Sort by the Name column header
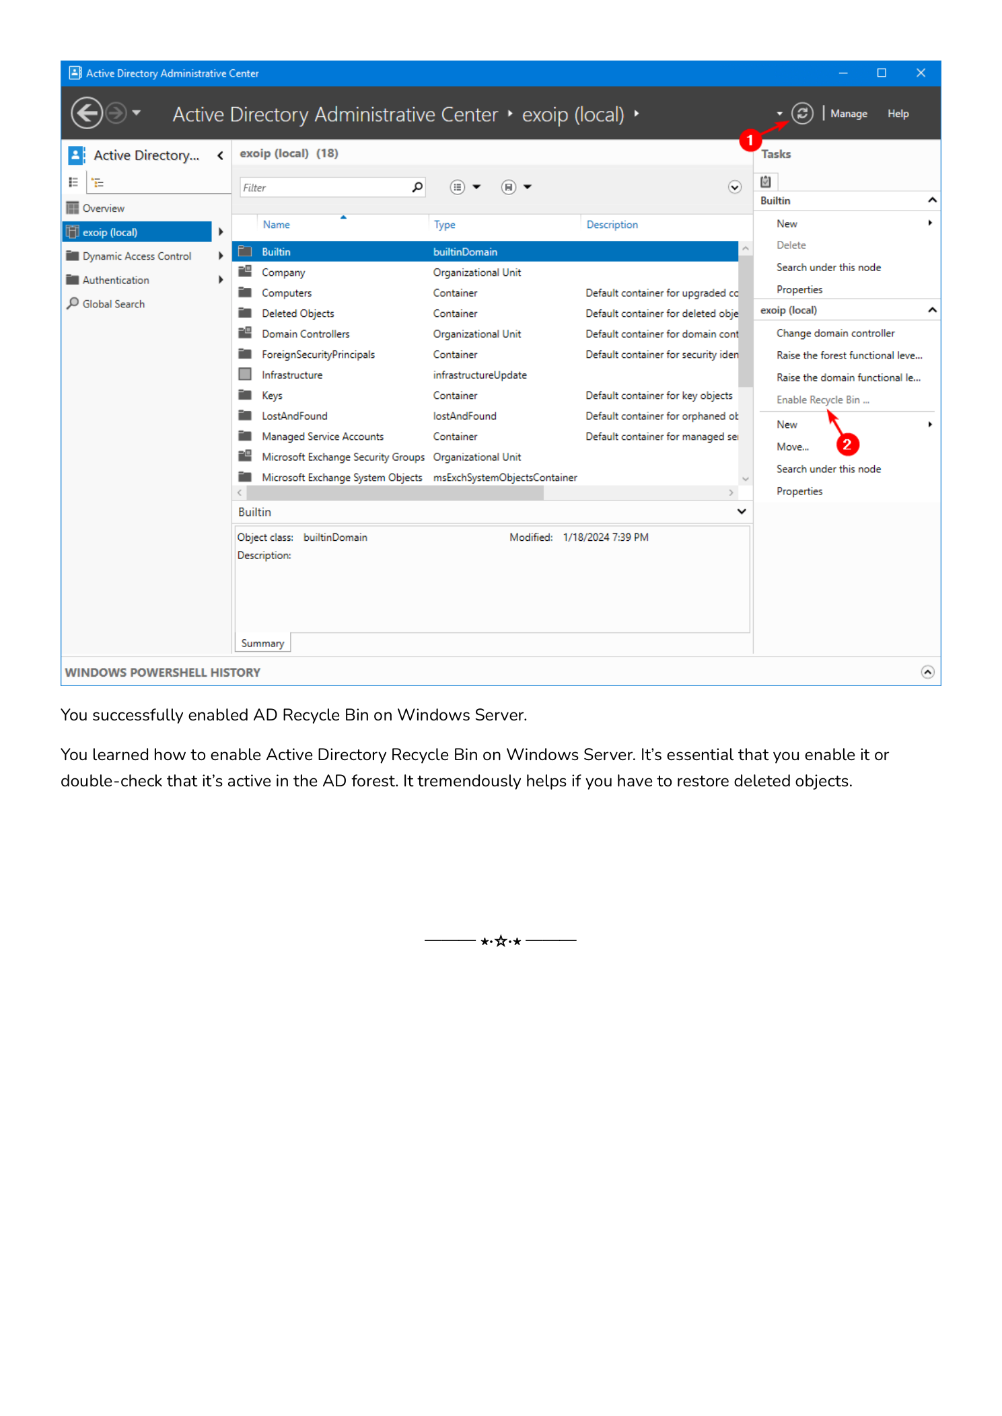The image size is (1002, 1416). 277,225
